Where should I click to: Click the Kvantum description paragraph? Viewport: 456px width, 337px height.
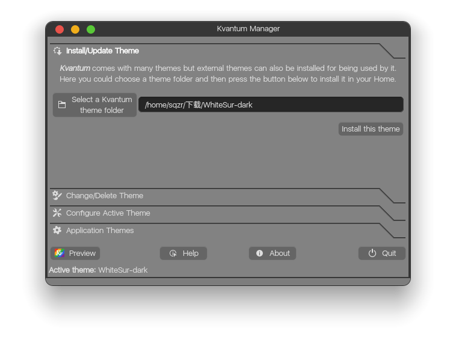pos(228,74)
